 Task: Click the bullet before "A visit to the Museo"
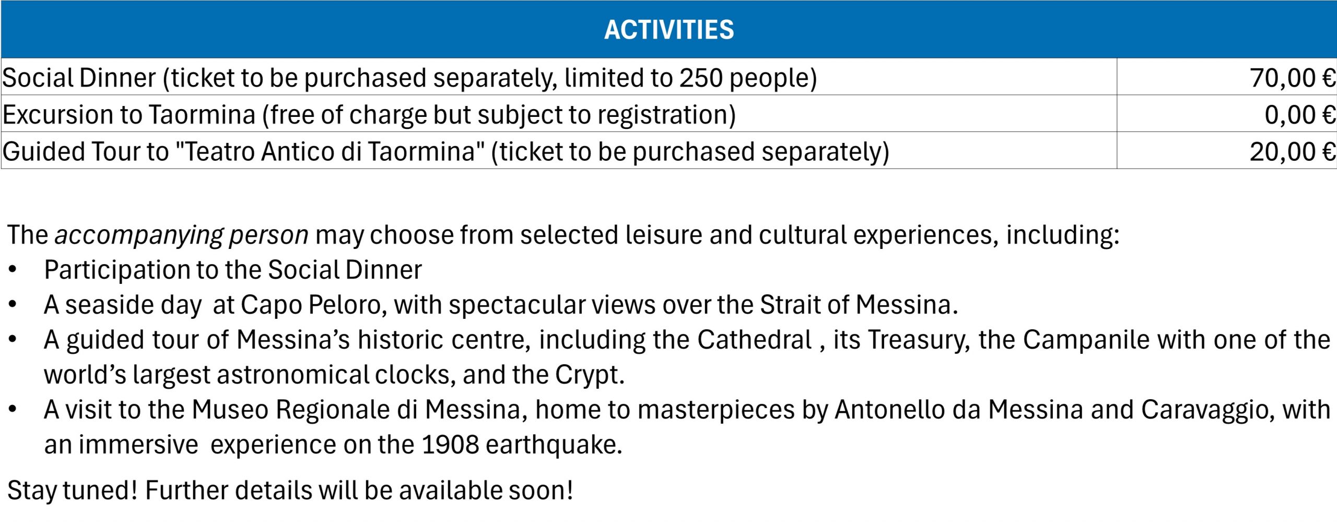tap(13, 410)
